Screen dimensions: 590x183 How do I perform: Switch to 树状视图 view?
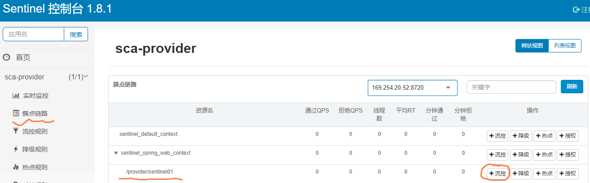click(x=532, y=46)
